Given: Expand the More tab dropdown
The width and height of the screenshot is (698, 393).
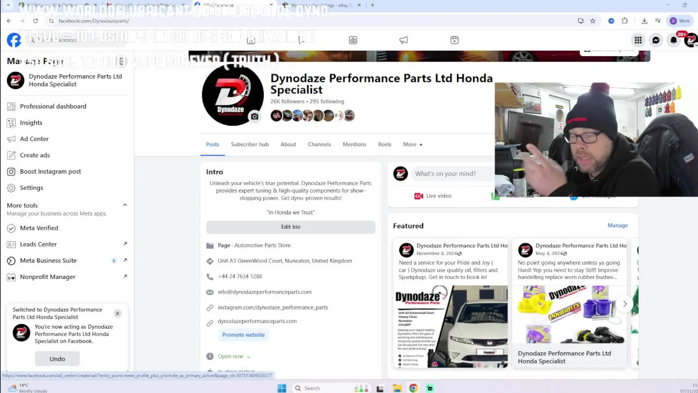Looking at the screenshot, I should point(413,144).
